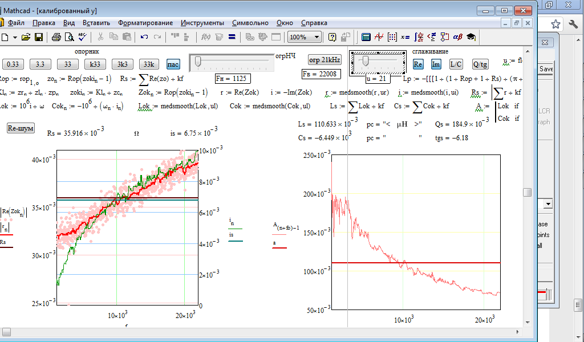Open the Graph toolbar palette
Image resolution: width=584 pixels, height=342 pixels.
(x=379, y=37)
